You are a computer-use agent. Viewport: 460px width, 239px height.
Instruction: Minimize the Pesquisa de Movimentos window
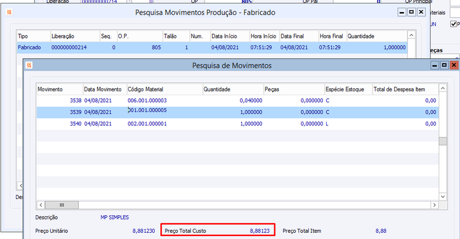click(435, 65)
